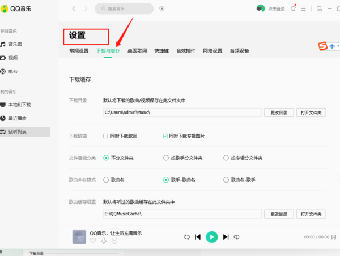Click the 搜索音乐 search box
Screen dimensions: 340x256
tap(125, 9)
